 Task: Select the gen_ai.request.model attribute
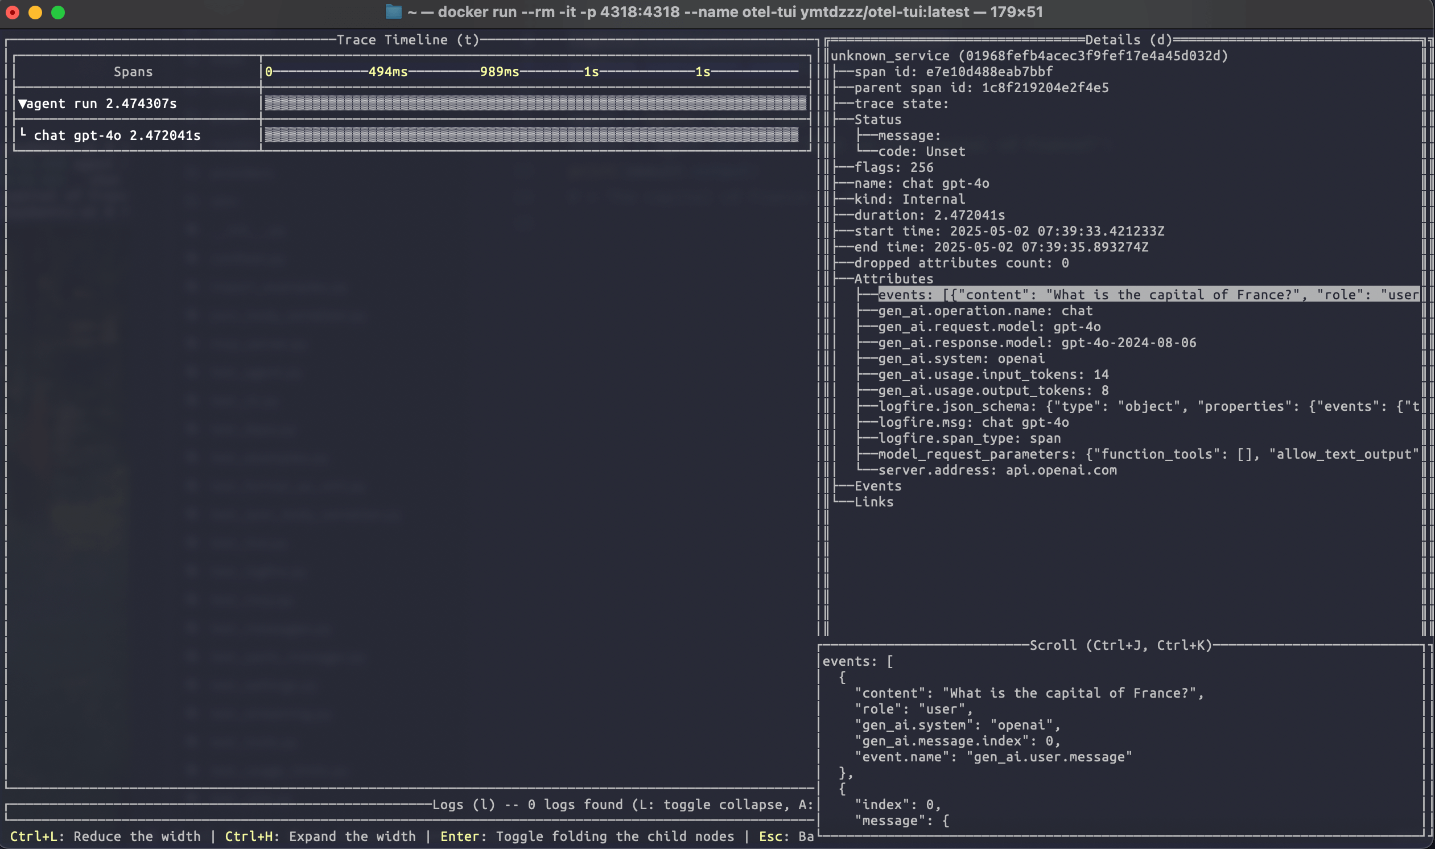click(989, 327)
